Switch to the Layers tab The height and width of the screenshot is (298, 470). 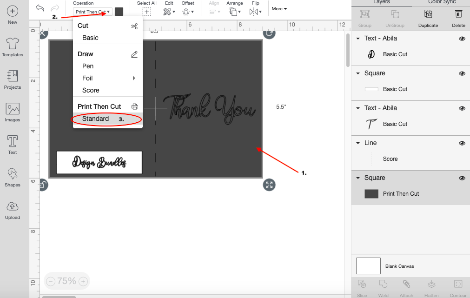pyautogui.click(x=381, y=2)
